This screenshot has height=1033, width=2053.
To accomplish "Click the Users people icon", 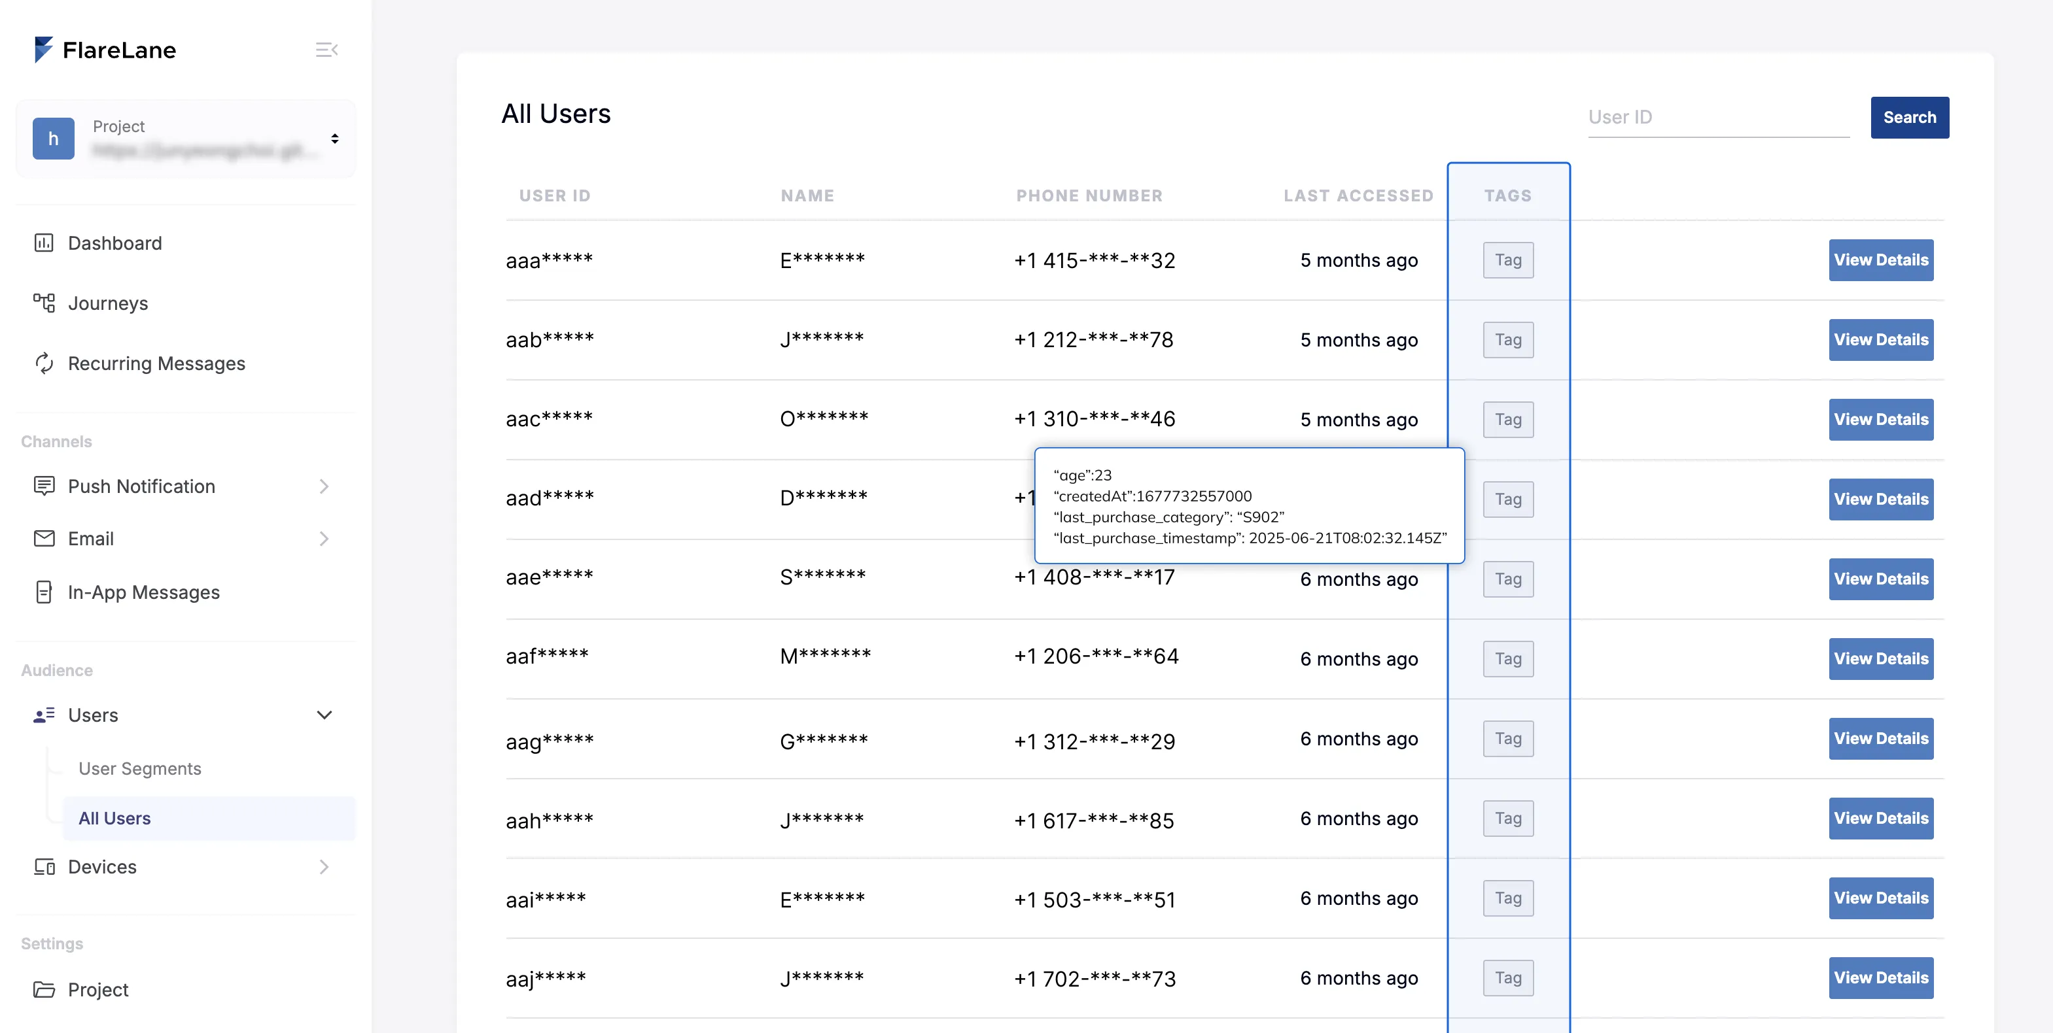I will [44, 715].
